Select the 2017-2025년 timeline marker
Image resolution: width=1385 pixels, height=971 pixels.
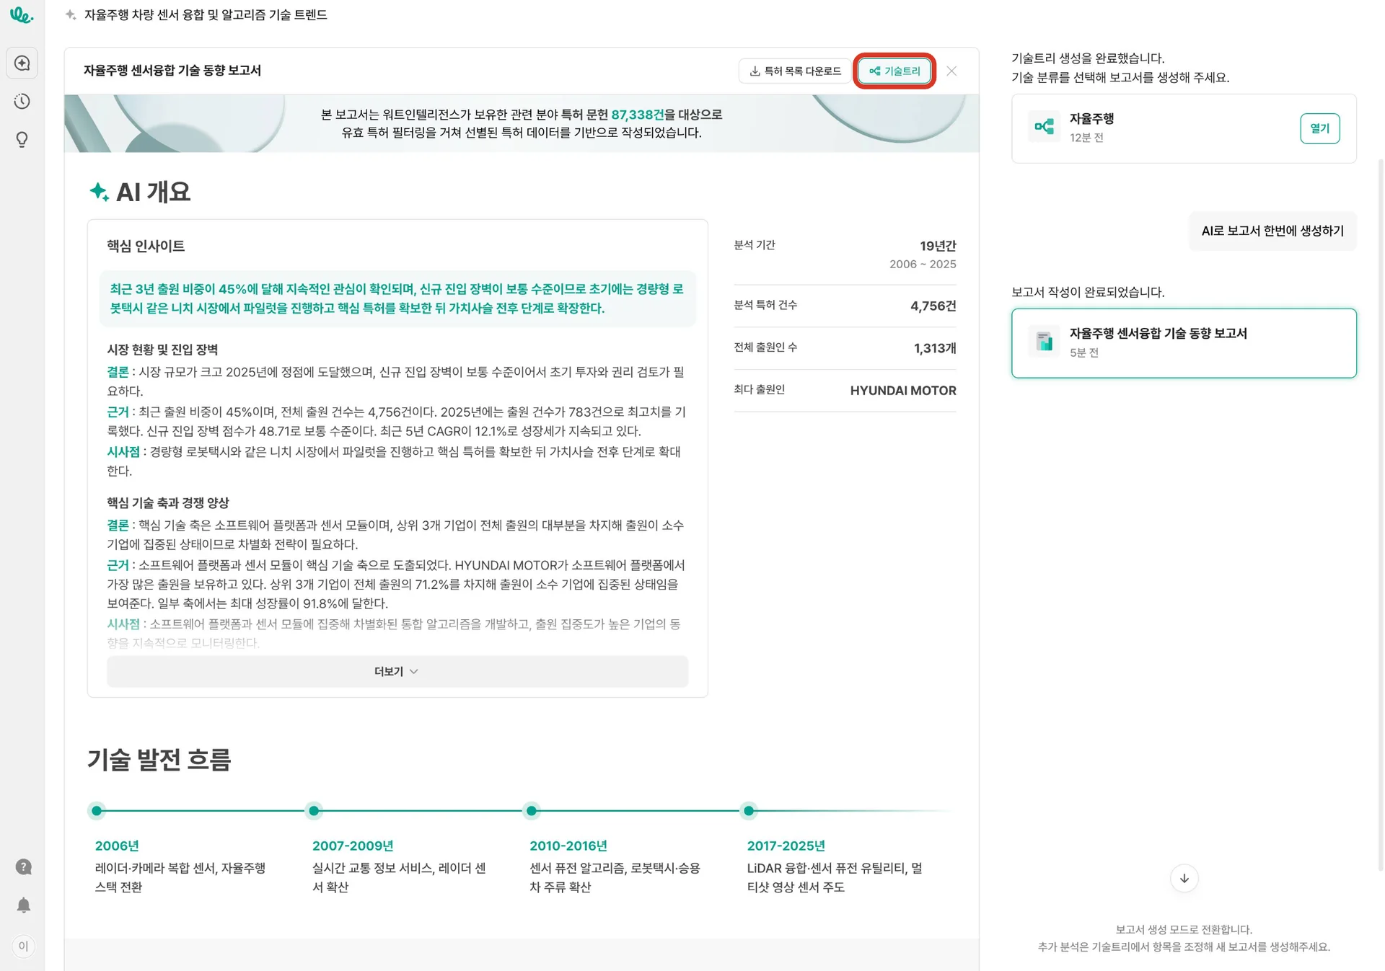click(749, 811)
